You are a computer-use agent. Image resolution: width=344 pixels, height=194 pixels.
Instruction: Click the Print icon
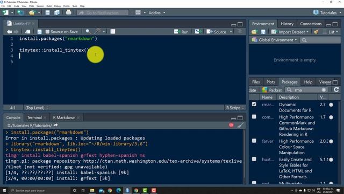tap(68, 12)
